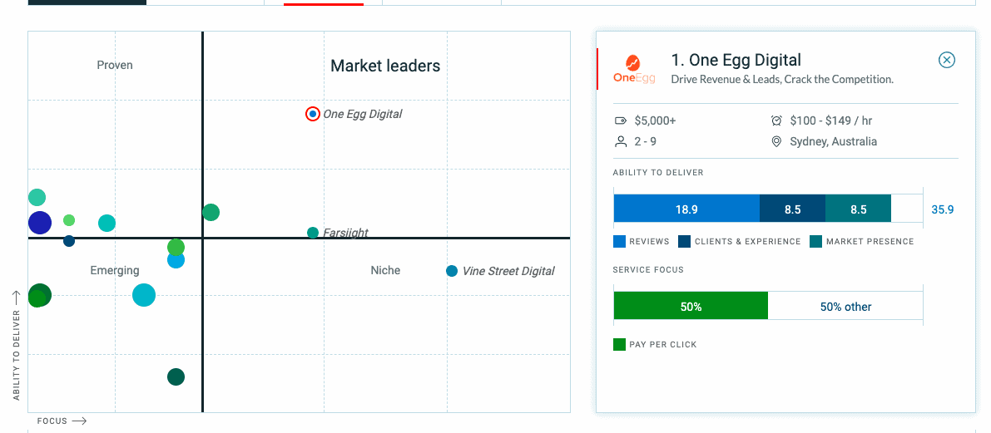
Task: Click the $100 - $149 / hr rate text
Action: pos(831,121)
